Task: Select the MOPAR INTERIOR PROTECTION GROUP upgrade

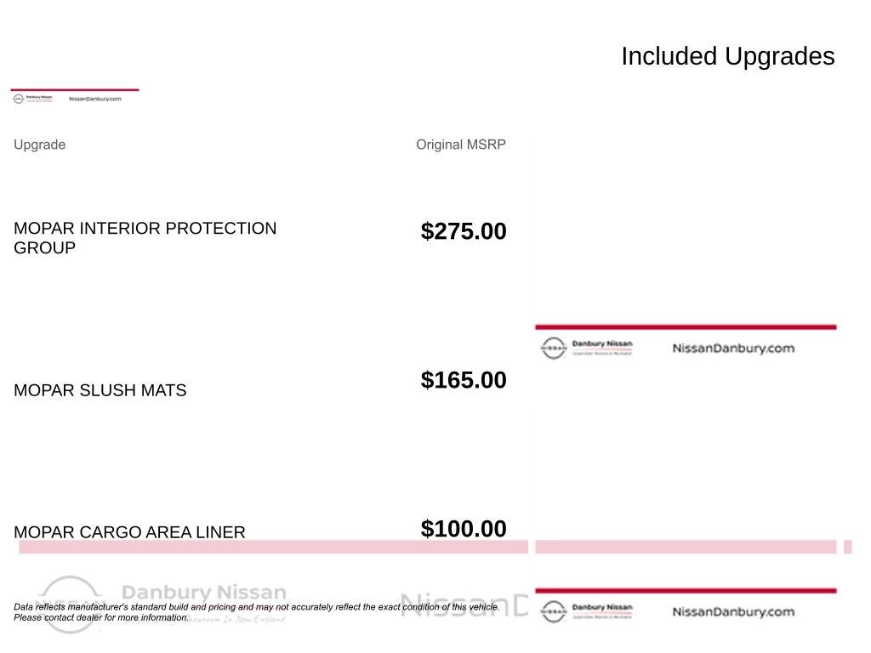Action: 145,238
